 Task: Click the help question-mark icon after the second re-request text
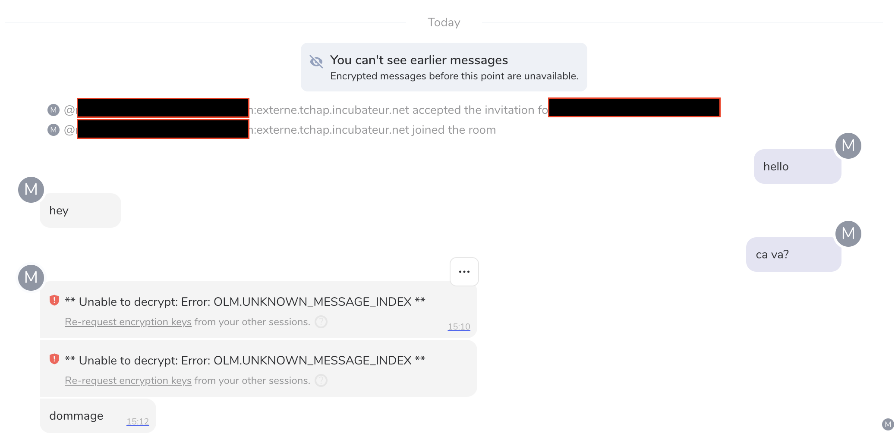[x=321, y=380]
